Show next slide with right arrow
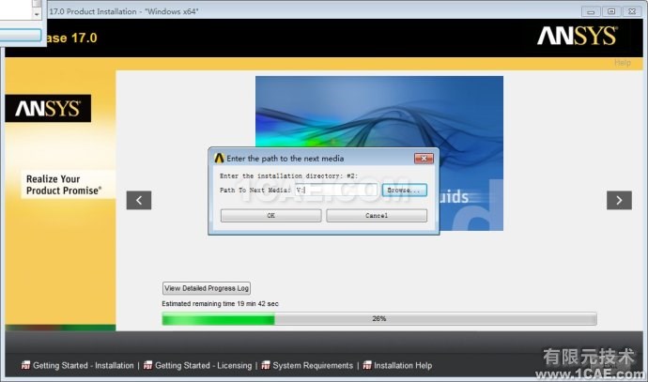 (x=619, y=200)
